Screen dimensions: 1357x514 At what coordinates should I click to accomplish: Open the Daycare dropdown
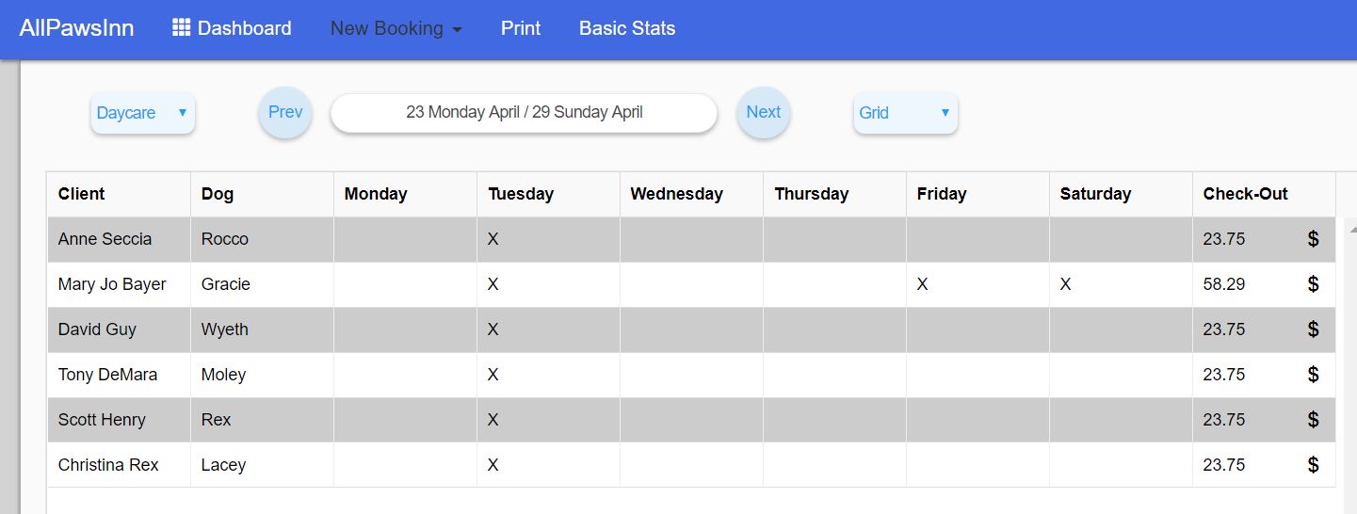click(x=142, y=113)
